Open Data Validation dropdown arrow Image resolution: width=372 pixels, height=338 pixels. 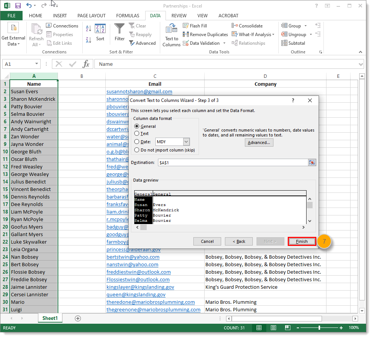click(x=224, y=43)
